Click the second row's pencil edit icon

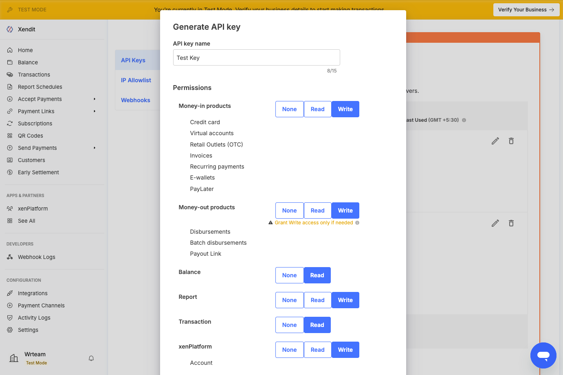(x=495, y=223)
